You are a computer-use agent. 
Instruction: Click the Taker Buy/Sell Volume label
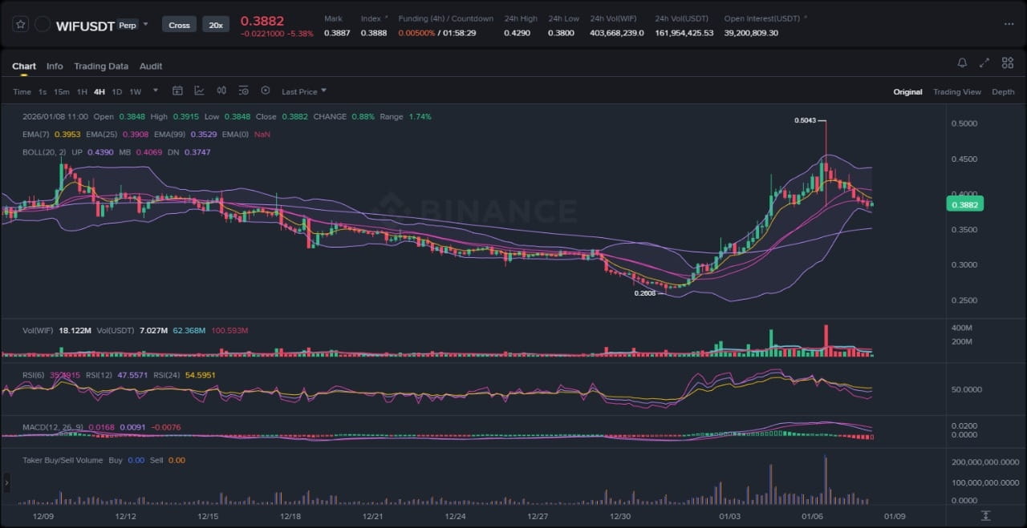(x=63, y=460)
